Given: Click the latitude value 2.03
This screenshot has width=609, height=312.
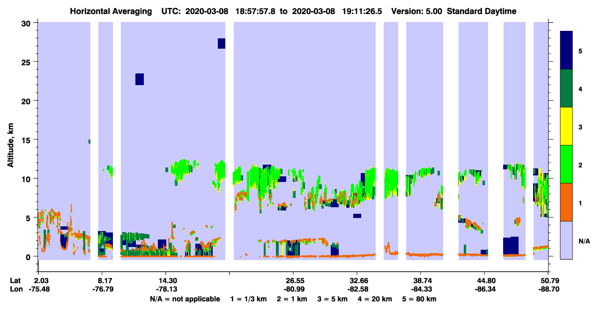Looking at the screenshot, I should (x=41, y=281).
